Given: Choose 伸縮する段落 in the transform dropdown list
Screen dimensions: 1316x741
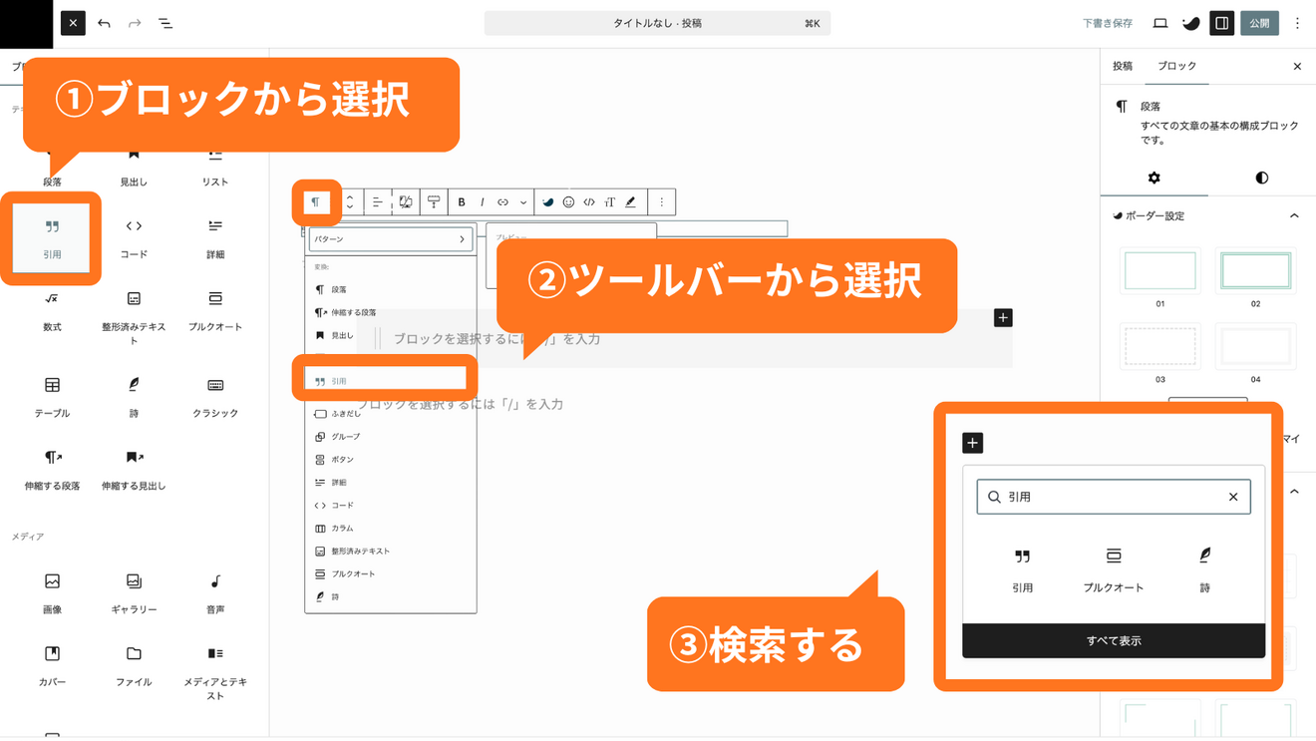Looking at the screenshot, I should [391, 312].
